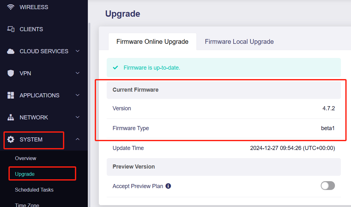
Task: Click the Wireless wifi icon
Action: click(10, 7)
